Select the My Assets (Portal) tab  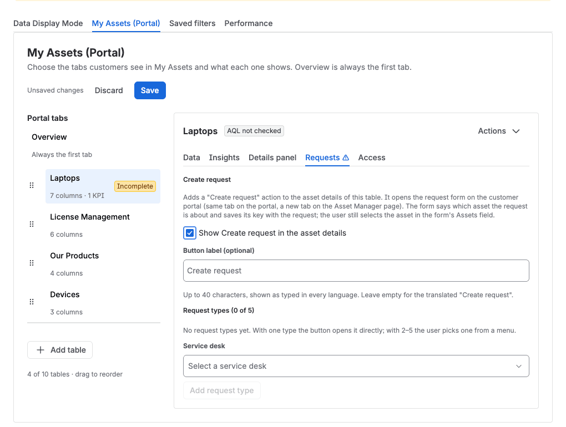click(126, 23)
